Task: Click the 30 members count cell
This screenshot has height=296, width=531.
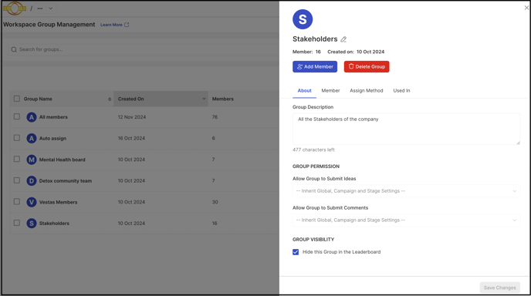Action: click(x=215, y=202)
